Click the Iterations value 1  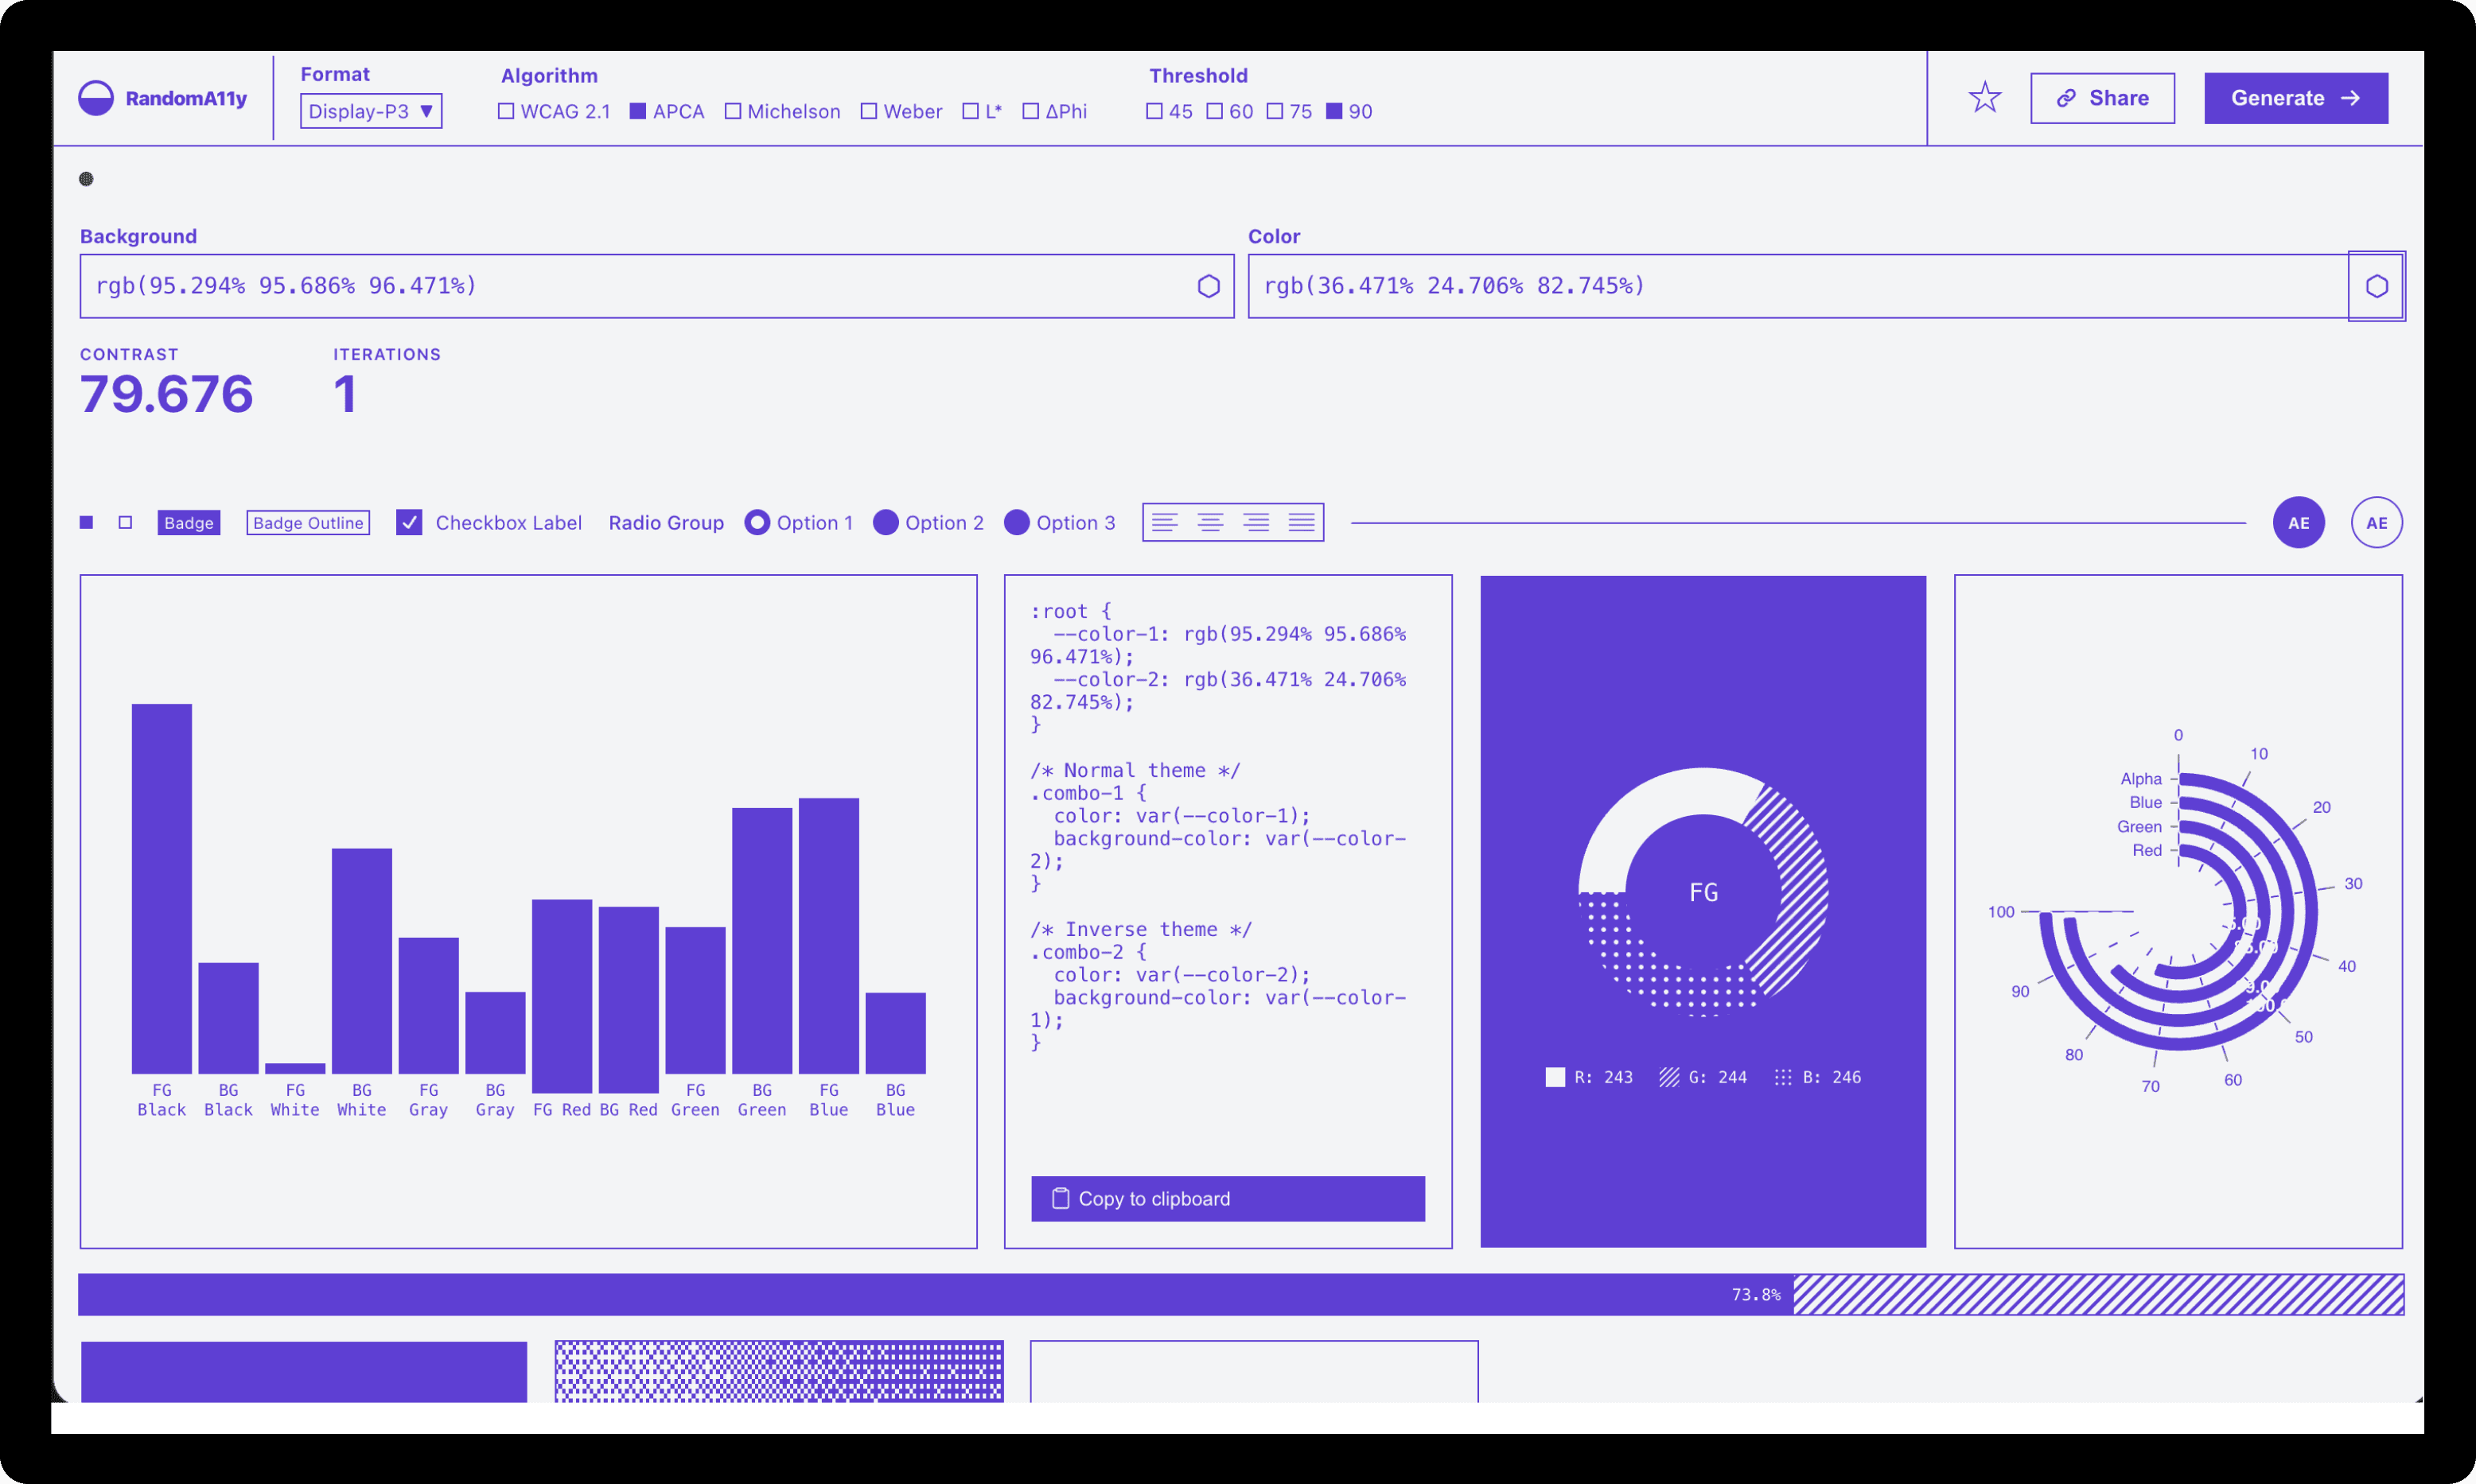coord(345,394)
